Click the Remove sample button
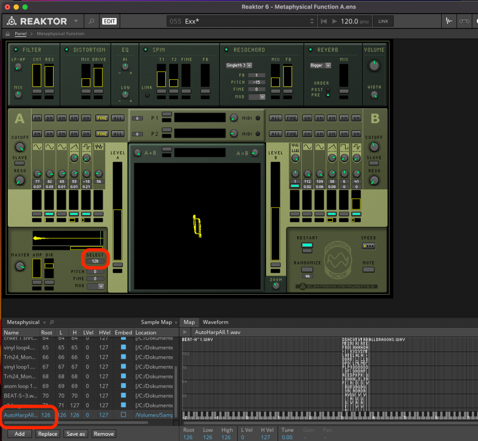 pyautogui.click(x=104, y=434)
